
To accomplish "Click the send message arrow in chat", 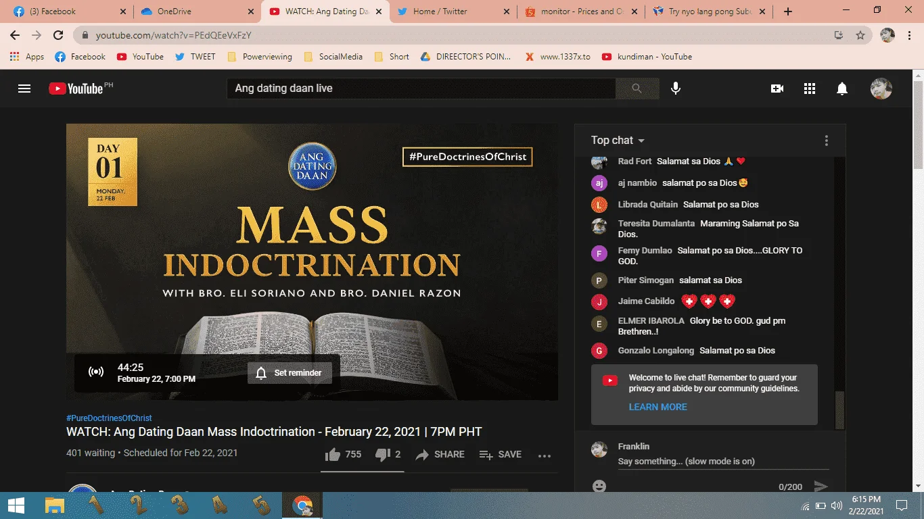I will (x=821, y=487).
